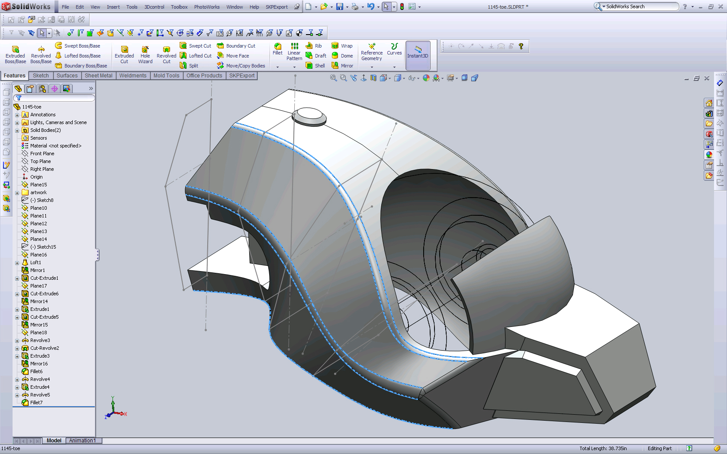Select Move/Copy Bodies tool
The height and width of the screenshot is (454, 727).
(x=241, y=66)
